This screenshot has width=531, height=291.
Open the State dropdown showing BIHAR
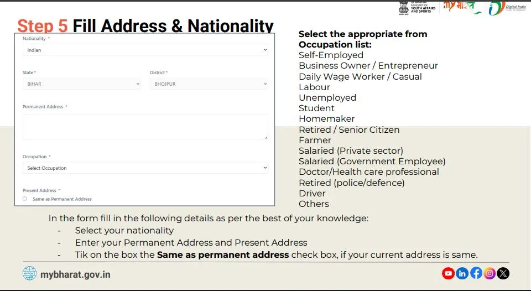(x=82, y=84)
